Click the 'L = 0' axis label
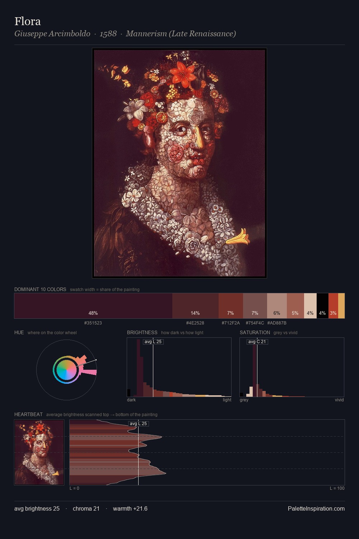The height and width of the screenshot is (539, 359). tap(74, 488)
